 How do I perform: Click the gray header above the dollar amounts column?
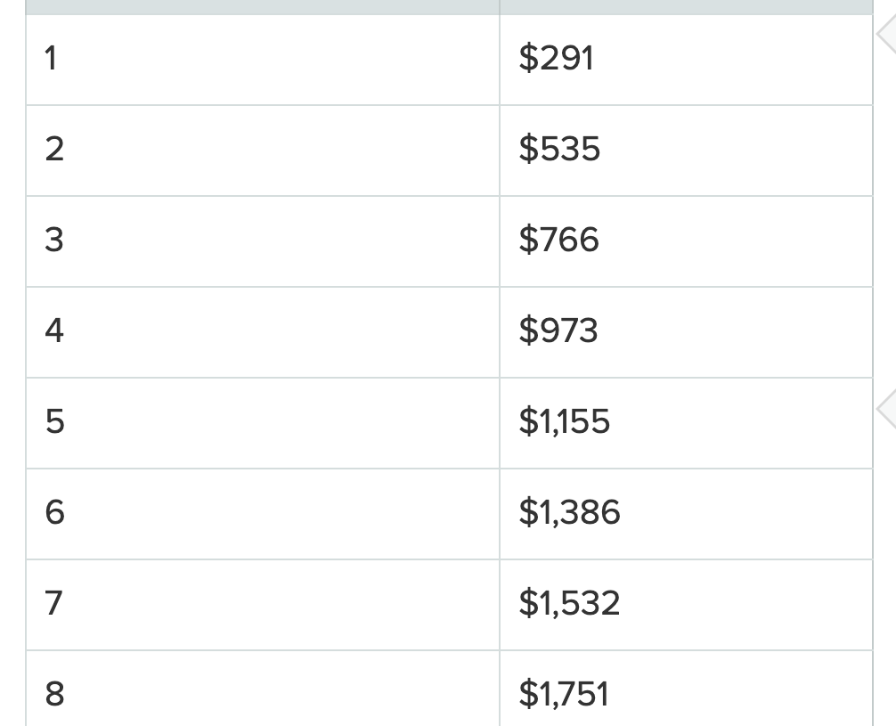point(687,7)
